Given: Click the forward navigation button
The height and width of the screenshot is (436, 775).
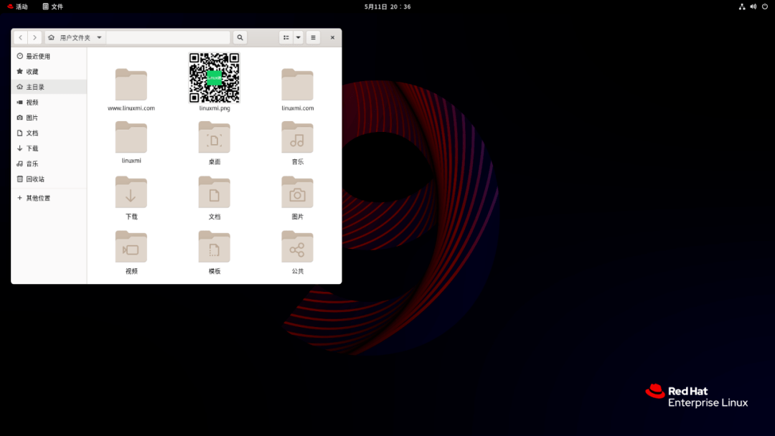Looking at the screenshot, I should point(34,37).
